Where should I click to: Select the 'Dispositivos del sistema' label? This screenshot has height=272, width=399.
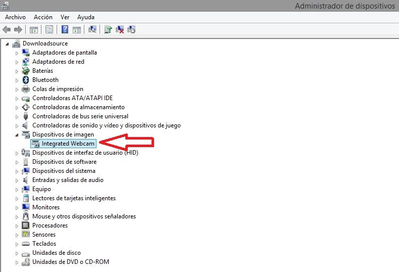(x=64, y=171)
